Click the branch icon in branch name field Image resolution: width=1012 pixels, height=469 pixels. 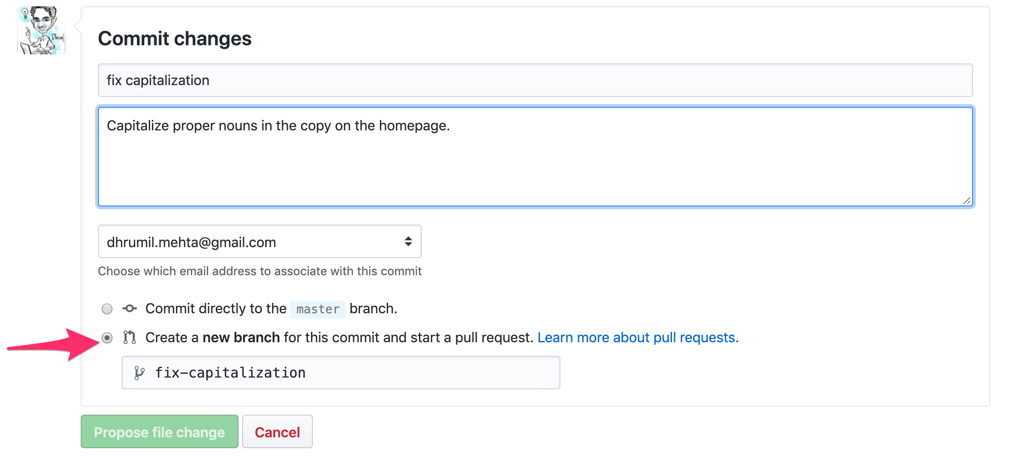pos(139,373)
